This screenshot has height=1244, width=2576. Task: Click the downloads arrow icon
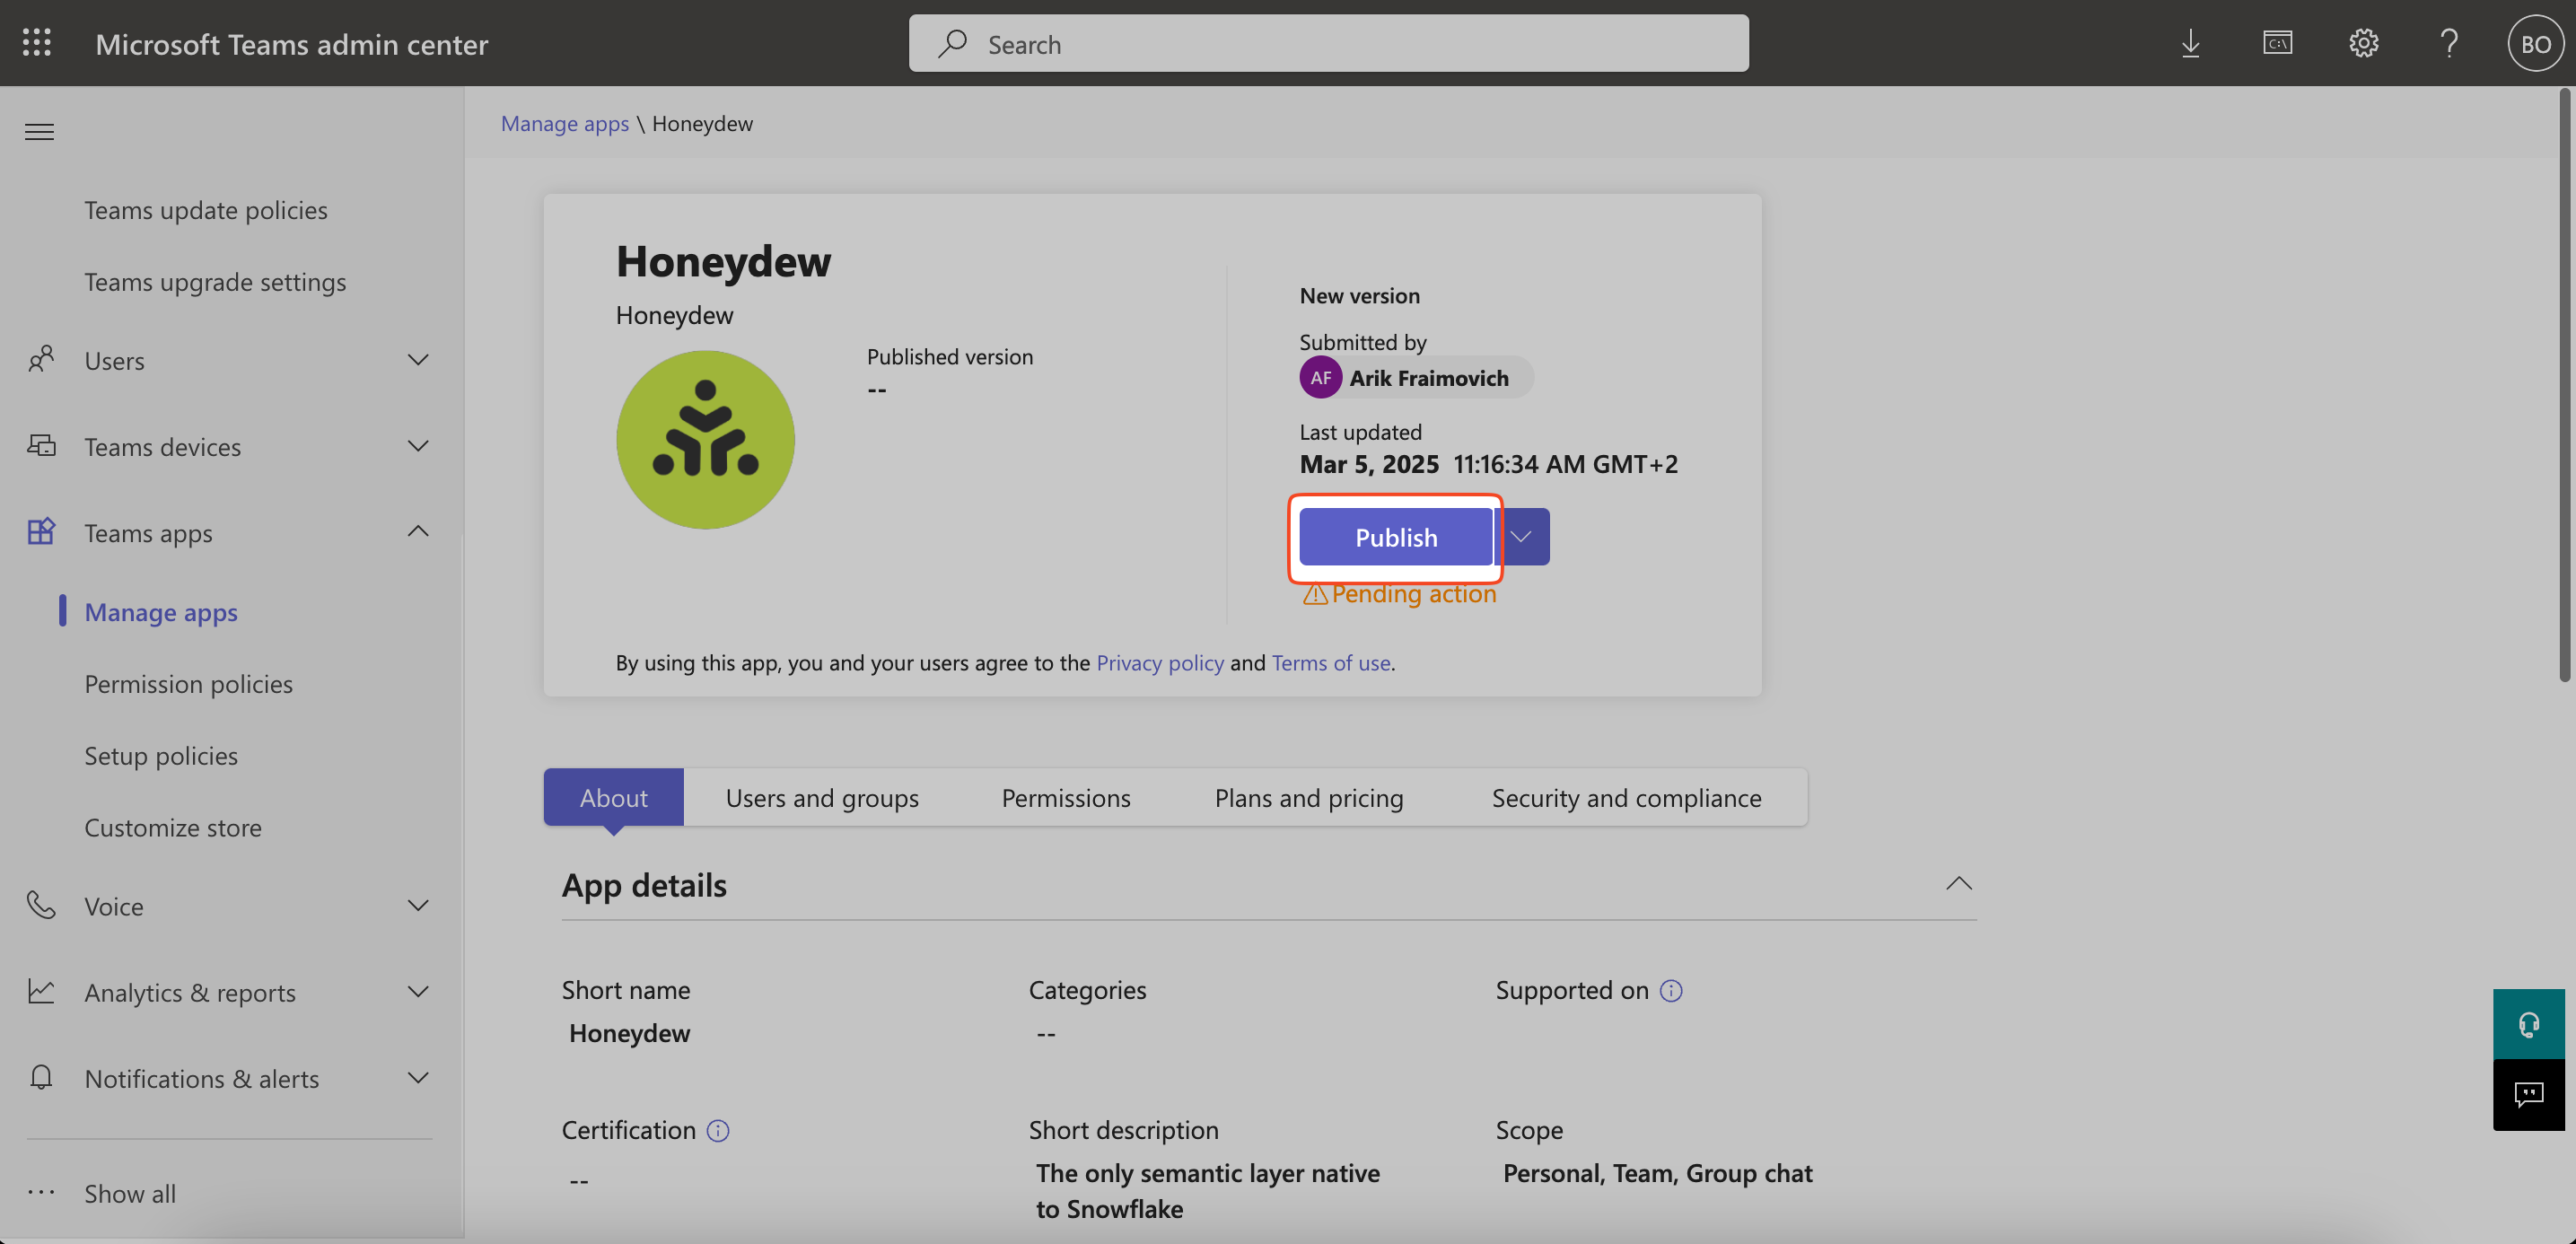[2190, 43]
